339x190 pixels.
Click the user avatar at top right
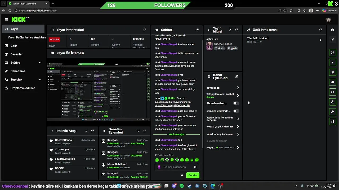pyautogui.click(x=328, y=20)
